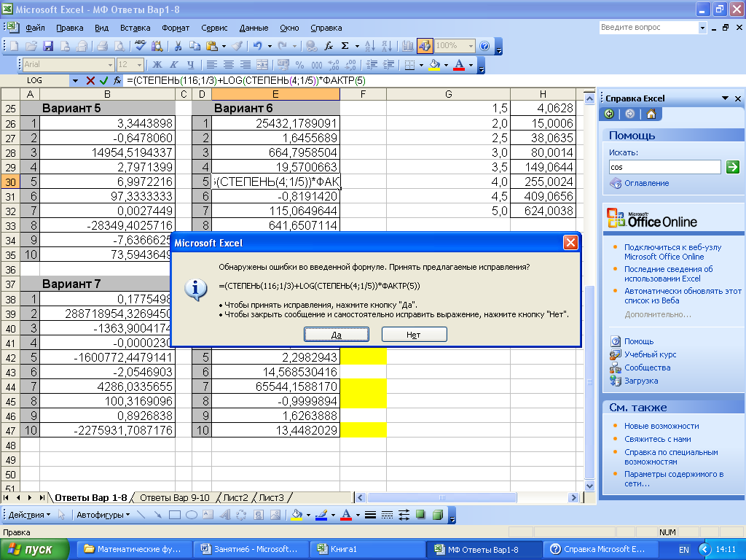Open the 100% zoom dropdown

pyautogui.click(x=471, y=46)
